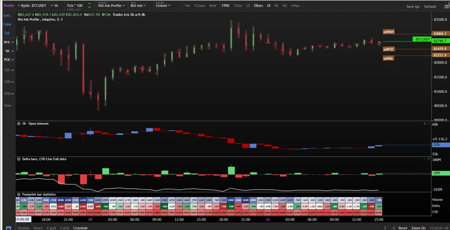
Task: Select the Tree sidebar item
Action: pyautogui.click(x=7, y=106)
